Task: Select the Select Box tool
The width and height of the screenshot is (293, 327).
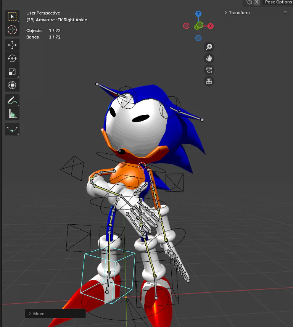Action: pyautogui.click(x=12, y=16)
